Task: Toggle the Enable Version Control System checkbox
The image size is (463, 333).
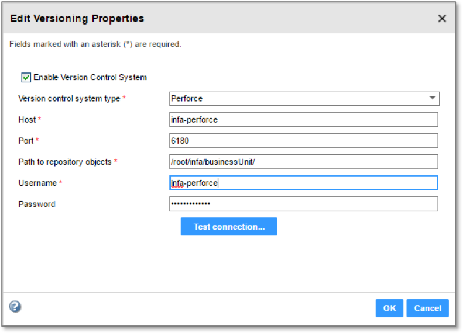Action: coord(26,77)
